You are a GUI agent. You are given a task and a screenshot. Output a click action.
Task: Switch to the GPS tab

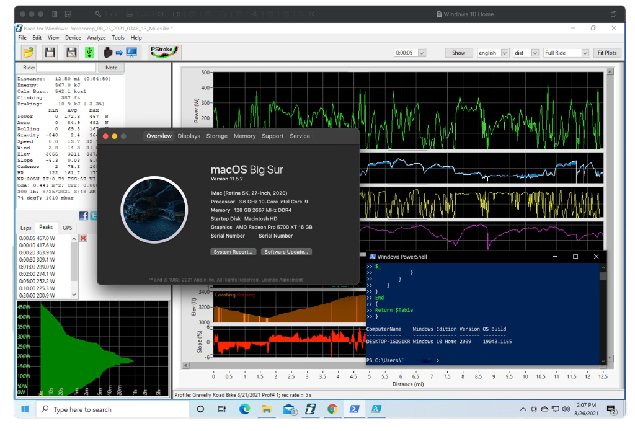coord(67,228)
